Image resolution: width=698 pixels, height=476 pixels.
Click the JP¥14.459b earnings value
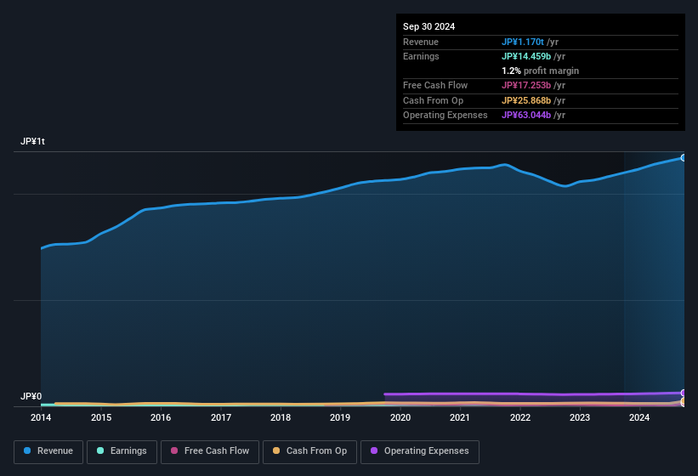tap(526, 56)
